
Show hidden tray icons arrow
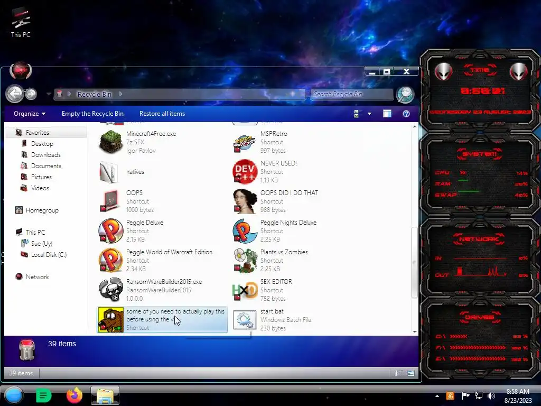pos(437,396)
